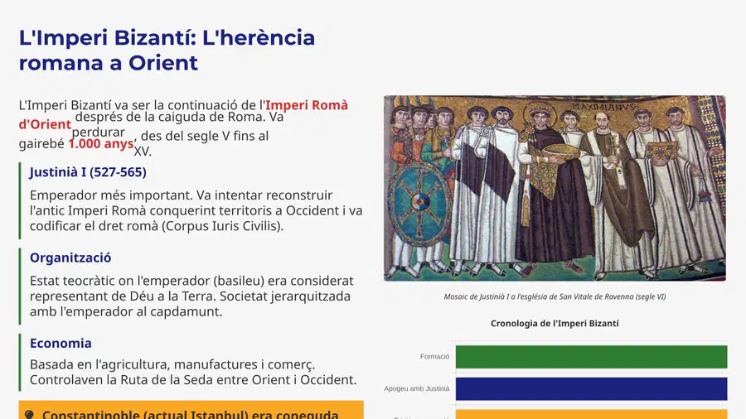Click the green "Formació" chart bar
The height and width of the screenshot is (419, 746).
point(591,357)
